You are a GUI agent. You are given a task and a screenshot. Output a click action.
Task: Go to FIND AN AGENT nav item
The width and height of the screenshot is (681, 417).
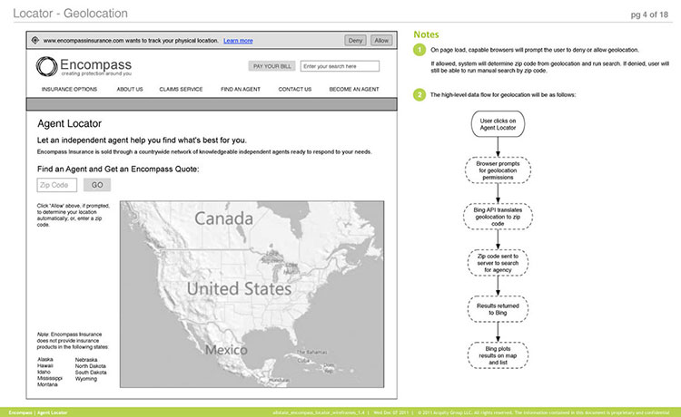[x=241, y=90]
